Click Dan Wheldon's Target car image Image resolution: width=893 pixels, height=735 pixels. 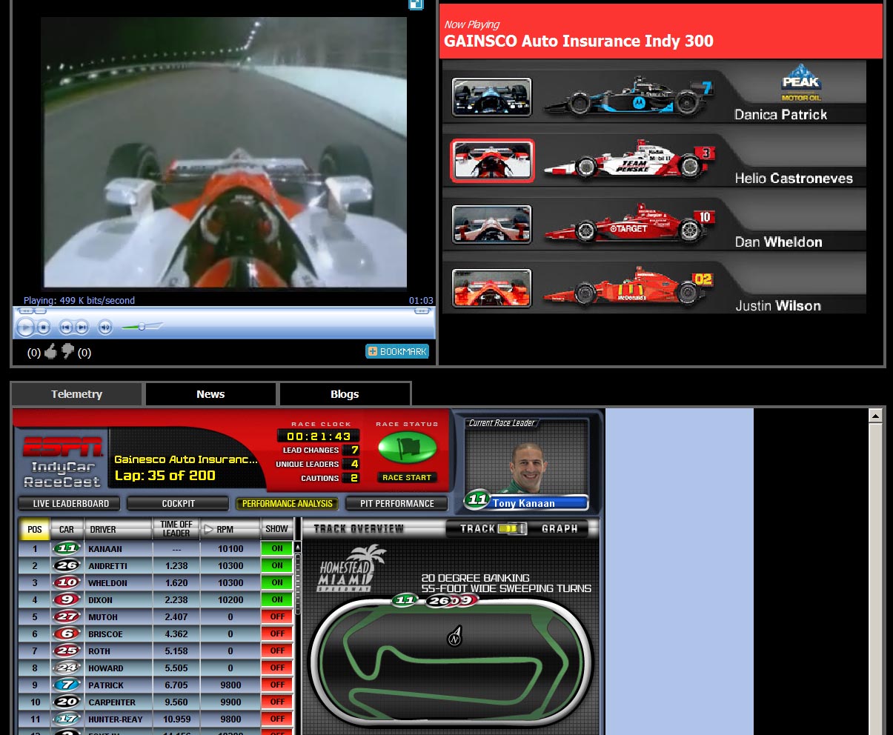628,224
